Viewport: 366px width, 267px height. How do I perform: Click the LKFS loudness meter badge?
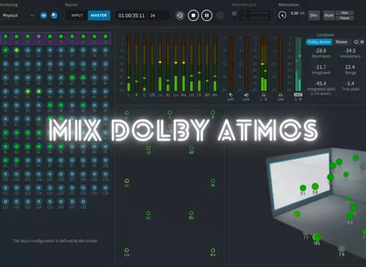(298, 95)
